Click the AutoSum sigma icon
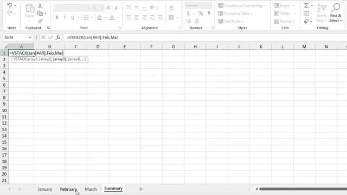 pos(306,5)
